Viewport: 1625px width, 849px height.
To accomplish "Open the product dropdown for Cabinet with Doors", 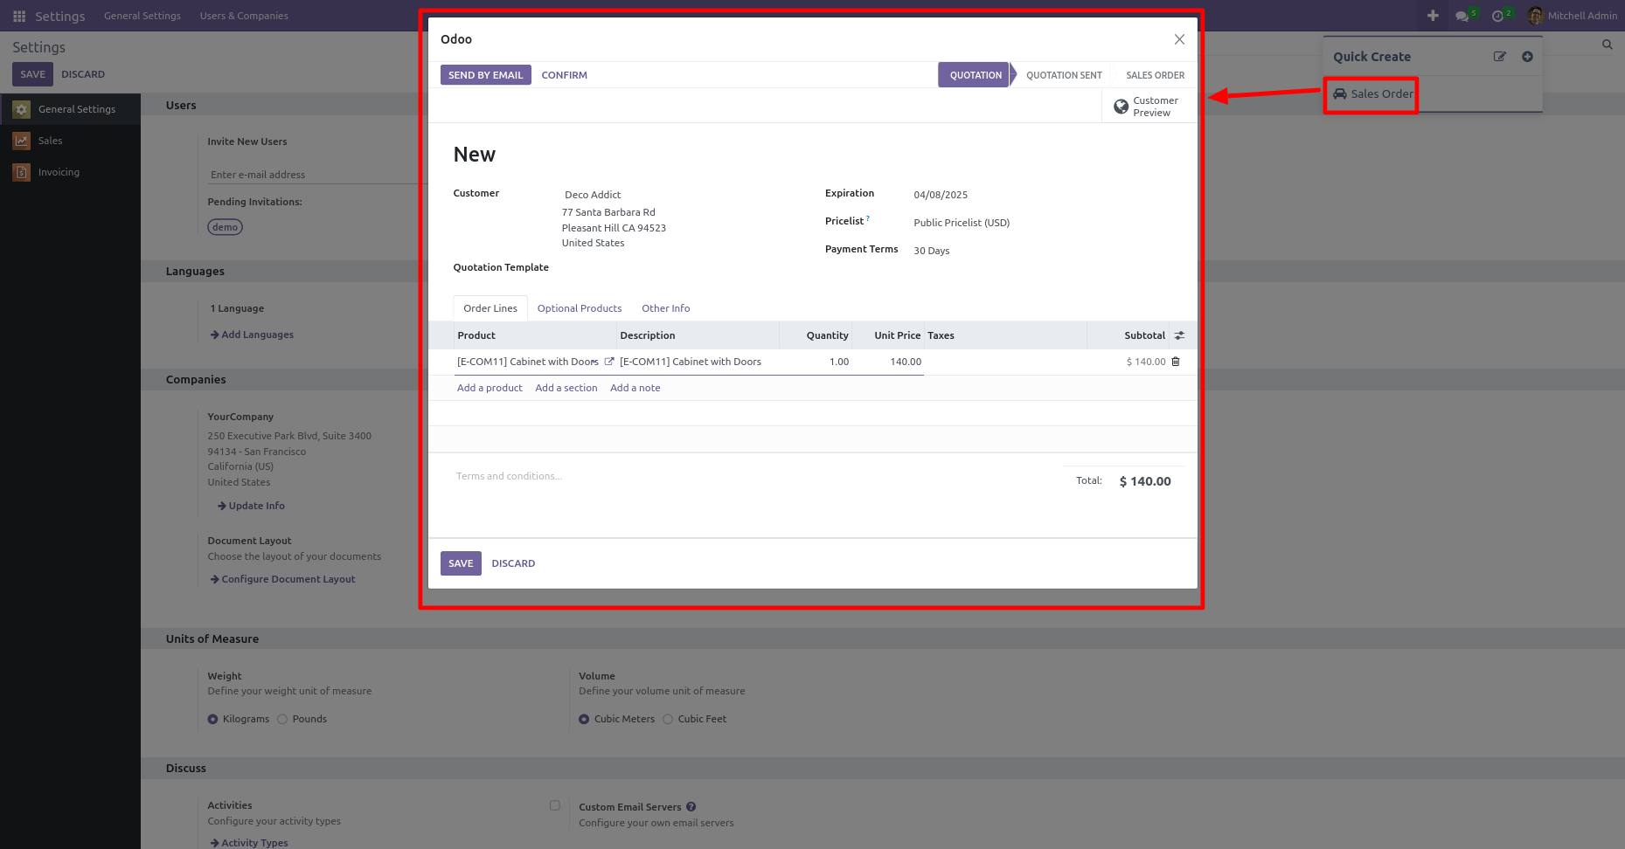I will (x=594, y=362).
